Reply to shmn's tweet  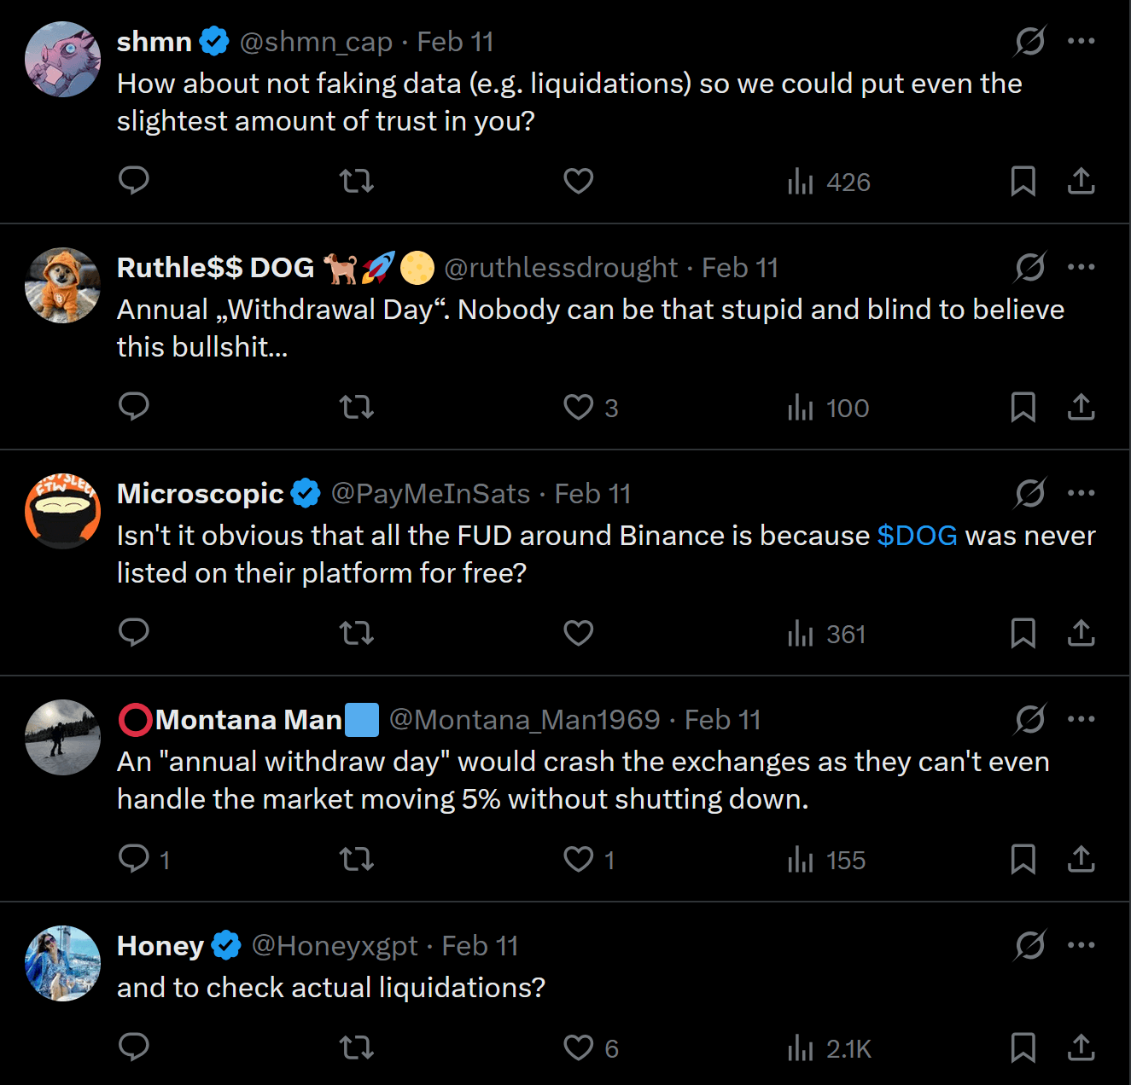(x=134, y=181)
